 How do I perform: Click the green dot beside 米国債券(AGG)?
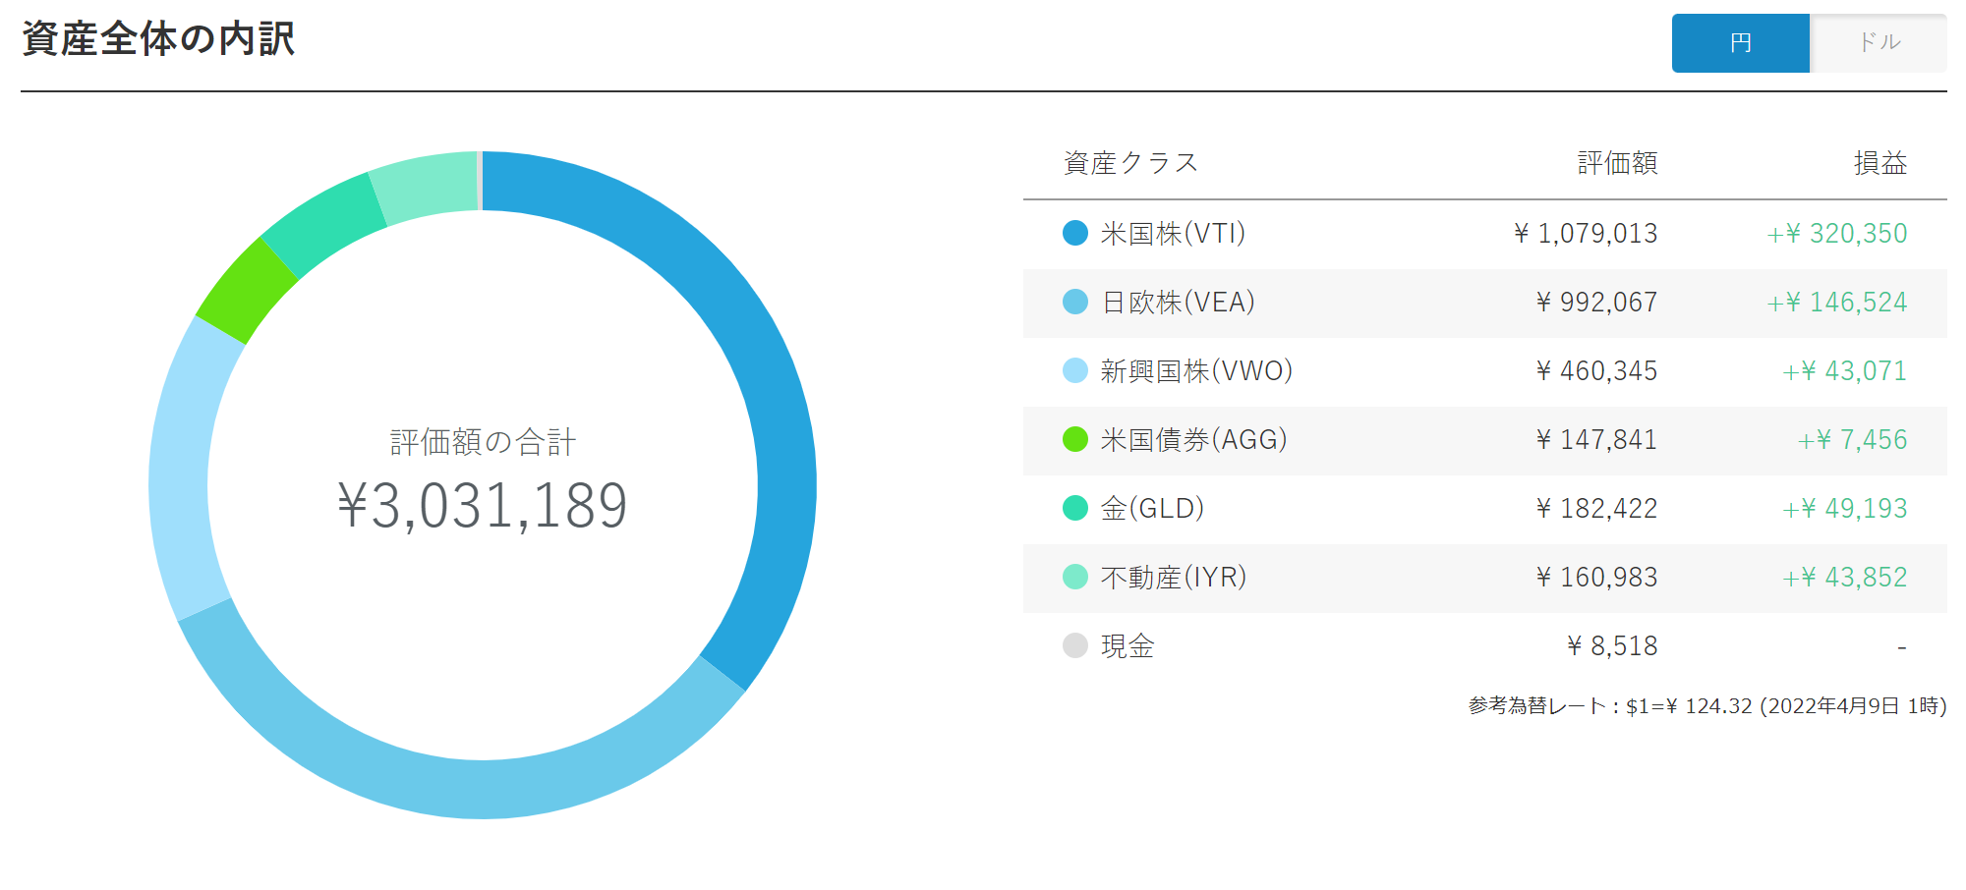click(x=1075, y=439)
